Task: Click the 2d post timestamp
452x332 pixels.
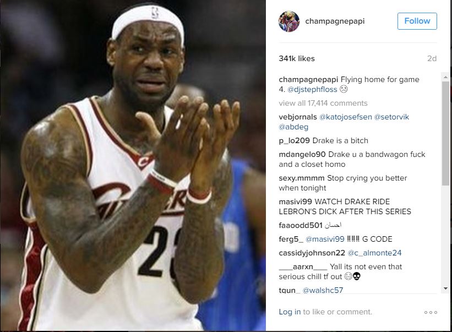Action: pos(432,58)
